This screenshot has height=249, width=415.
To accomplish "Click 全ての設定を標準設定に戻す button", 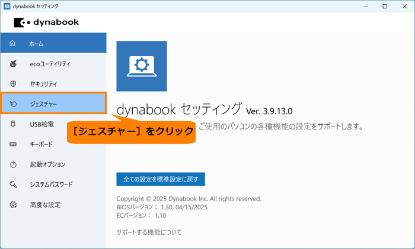I will pyautogui.click(x=161, y=179).
